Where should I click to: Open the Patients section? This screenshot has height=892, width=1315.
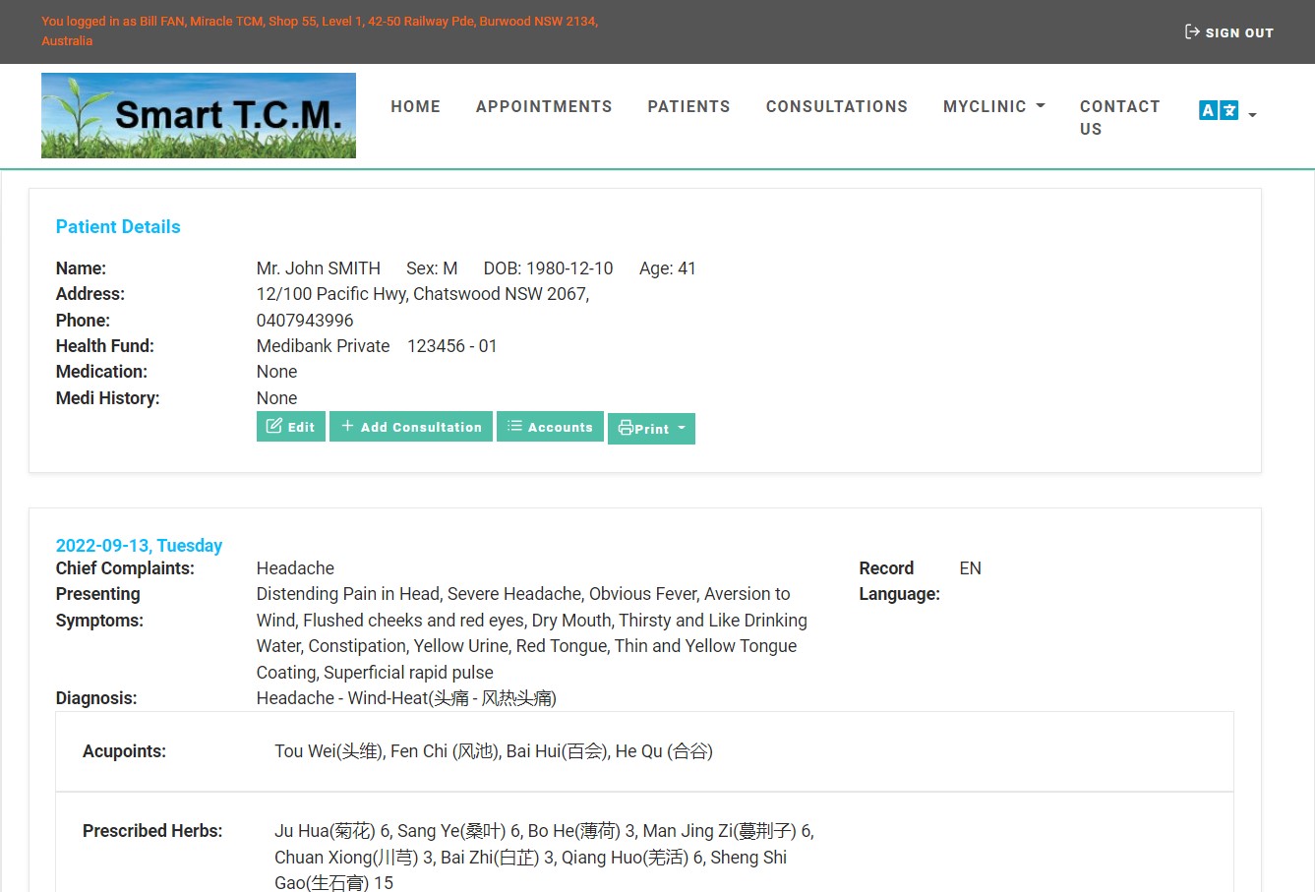coord(688,106)
